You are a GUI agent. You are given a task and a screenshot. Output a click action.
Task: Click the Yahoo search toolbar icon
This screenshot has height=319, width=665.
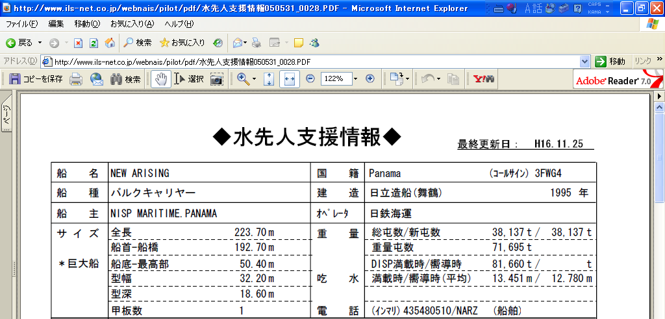point(484,79)
